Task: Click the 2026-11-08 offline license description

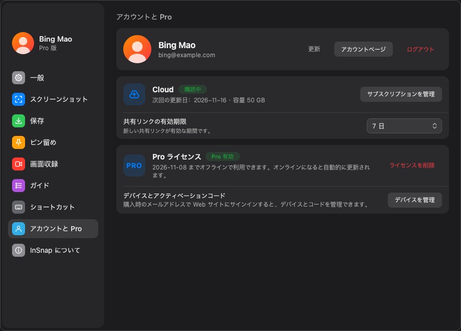Action: pyautogui.click(x=261, y=171)
